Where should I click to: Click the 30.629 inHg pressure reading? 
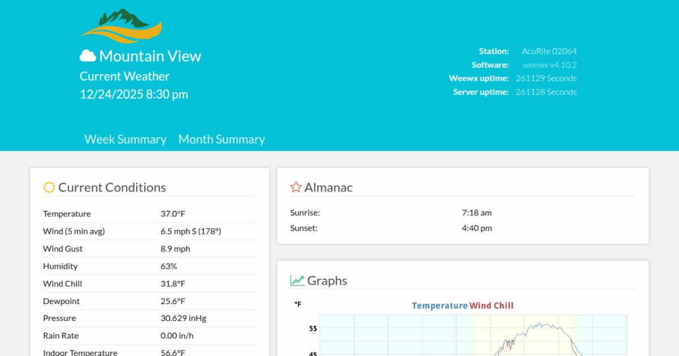[183, 318]
